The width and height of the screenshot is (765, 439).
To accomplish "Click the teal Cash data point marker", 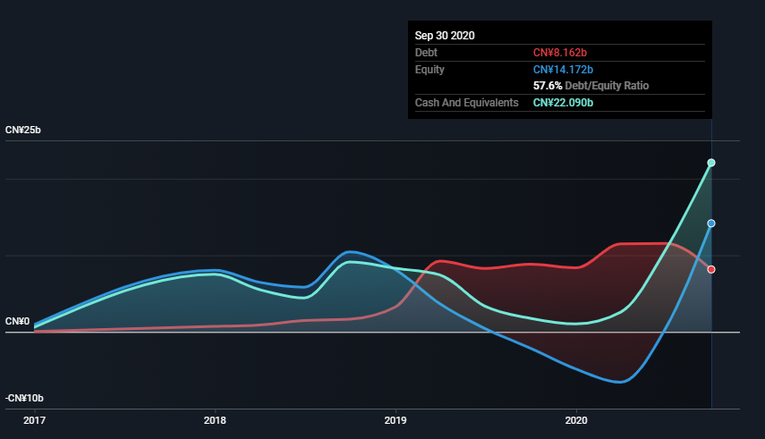I will pos(712,163).
